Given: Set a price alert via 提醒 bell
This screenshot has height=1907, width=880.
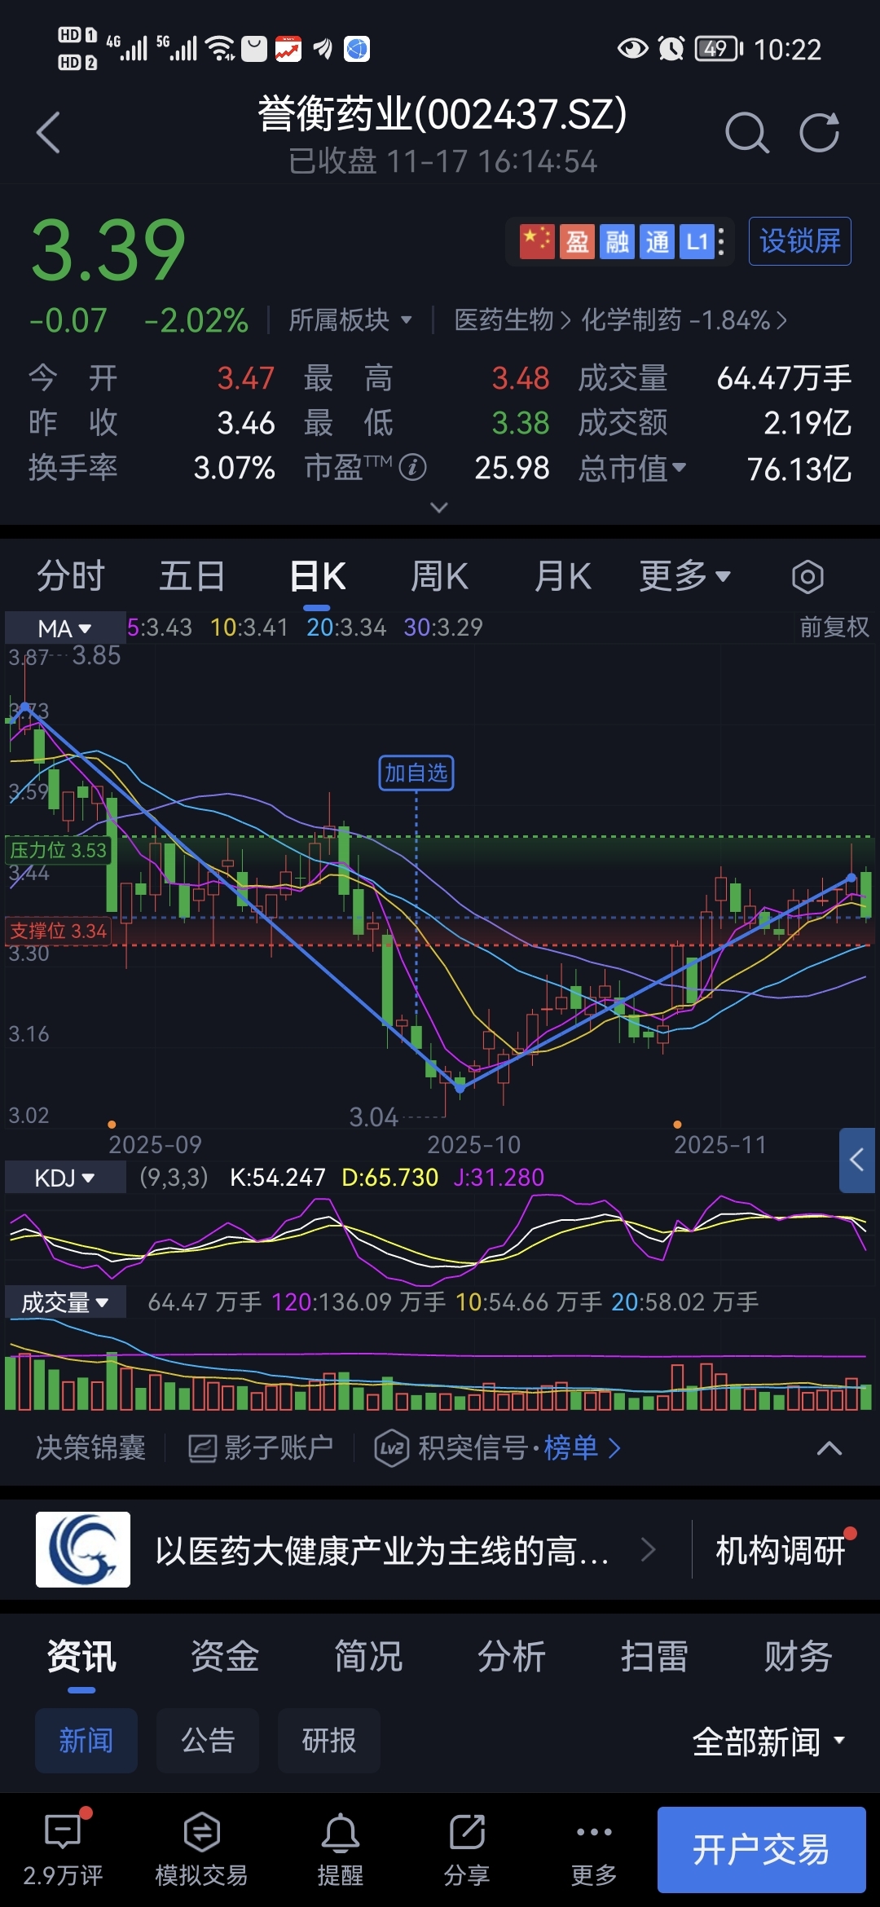Looking at the screenshot, I should point(341,1850).
